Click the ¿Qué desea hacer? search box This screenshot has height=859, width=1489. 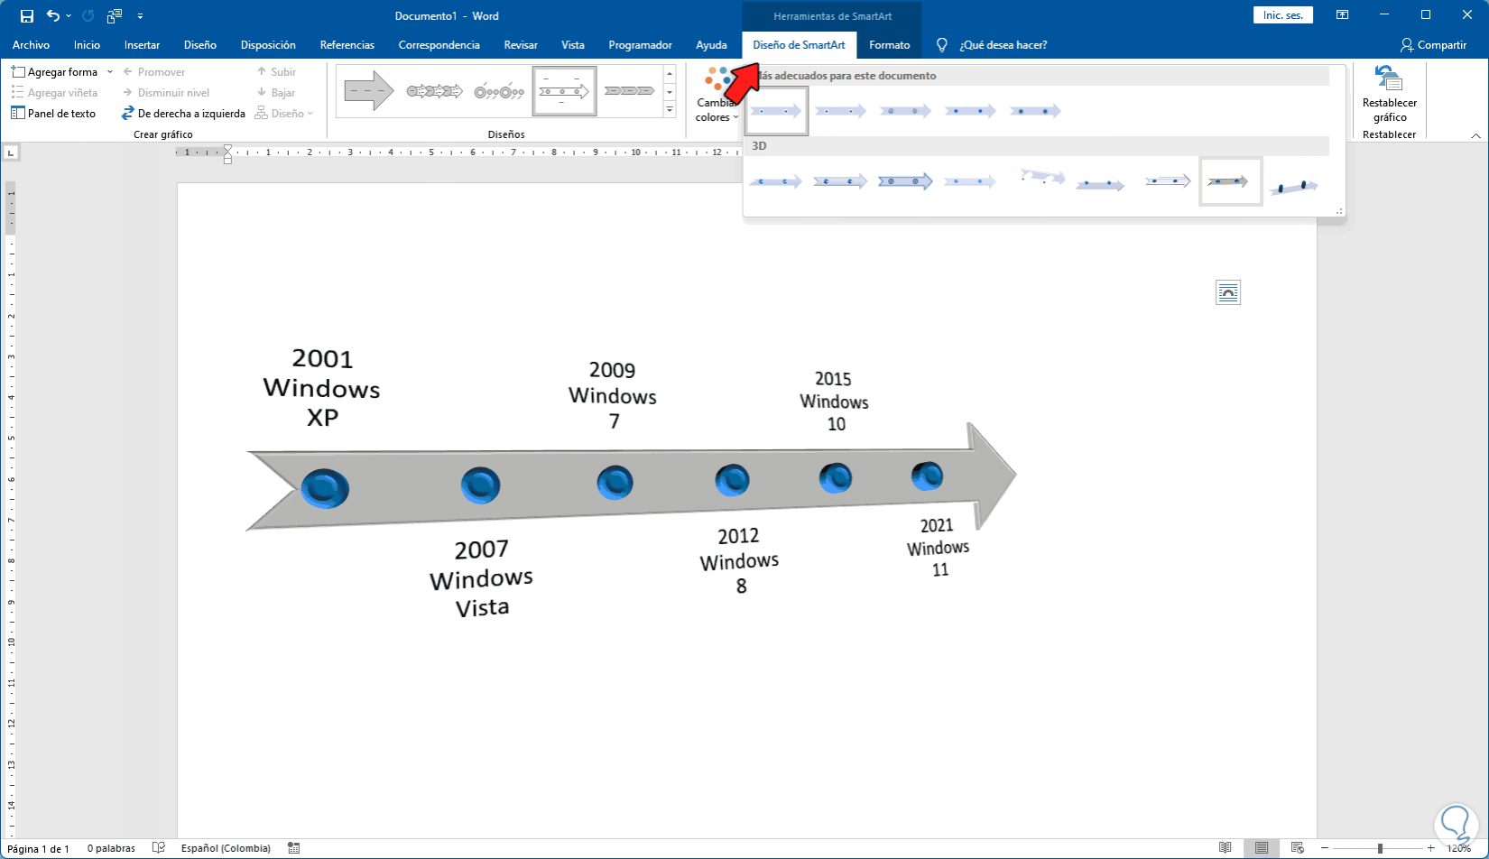pos(1003,45)
